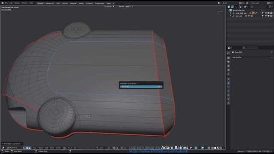
Task: Open the outliner filter dropdown
Action: [x=270, y=7]
